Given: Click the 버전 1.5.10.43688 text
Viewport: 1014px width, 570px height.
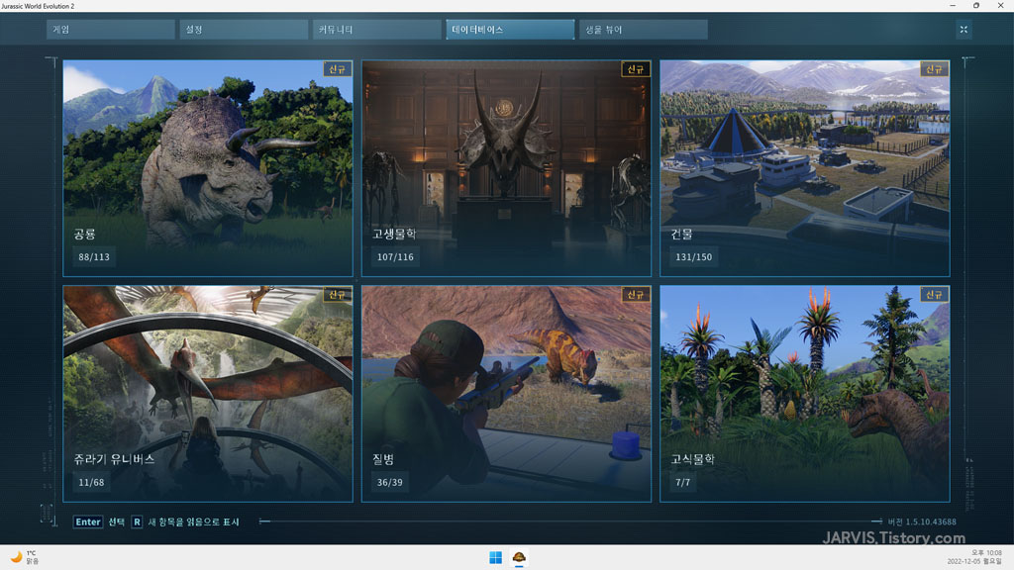Looking at the screenshot, I should coord(922,522).
